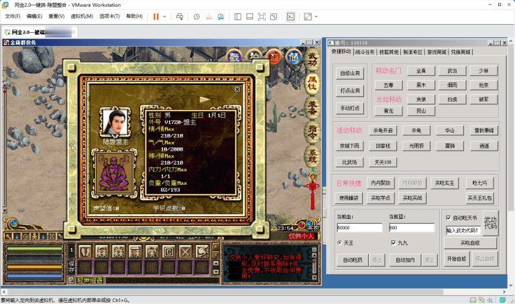
Task: Select the 天王 radio button
Action: point(340,243)
